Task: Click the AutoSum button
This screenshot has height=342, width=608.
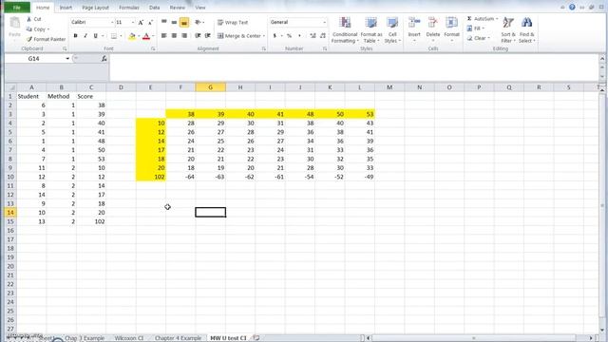Action: tap(482, 19)
